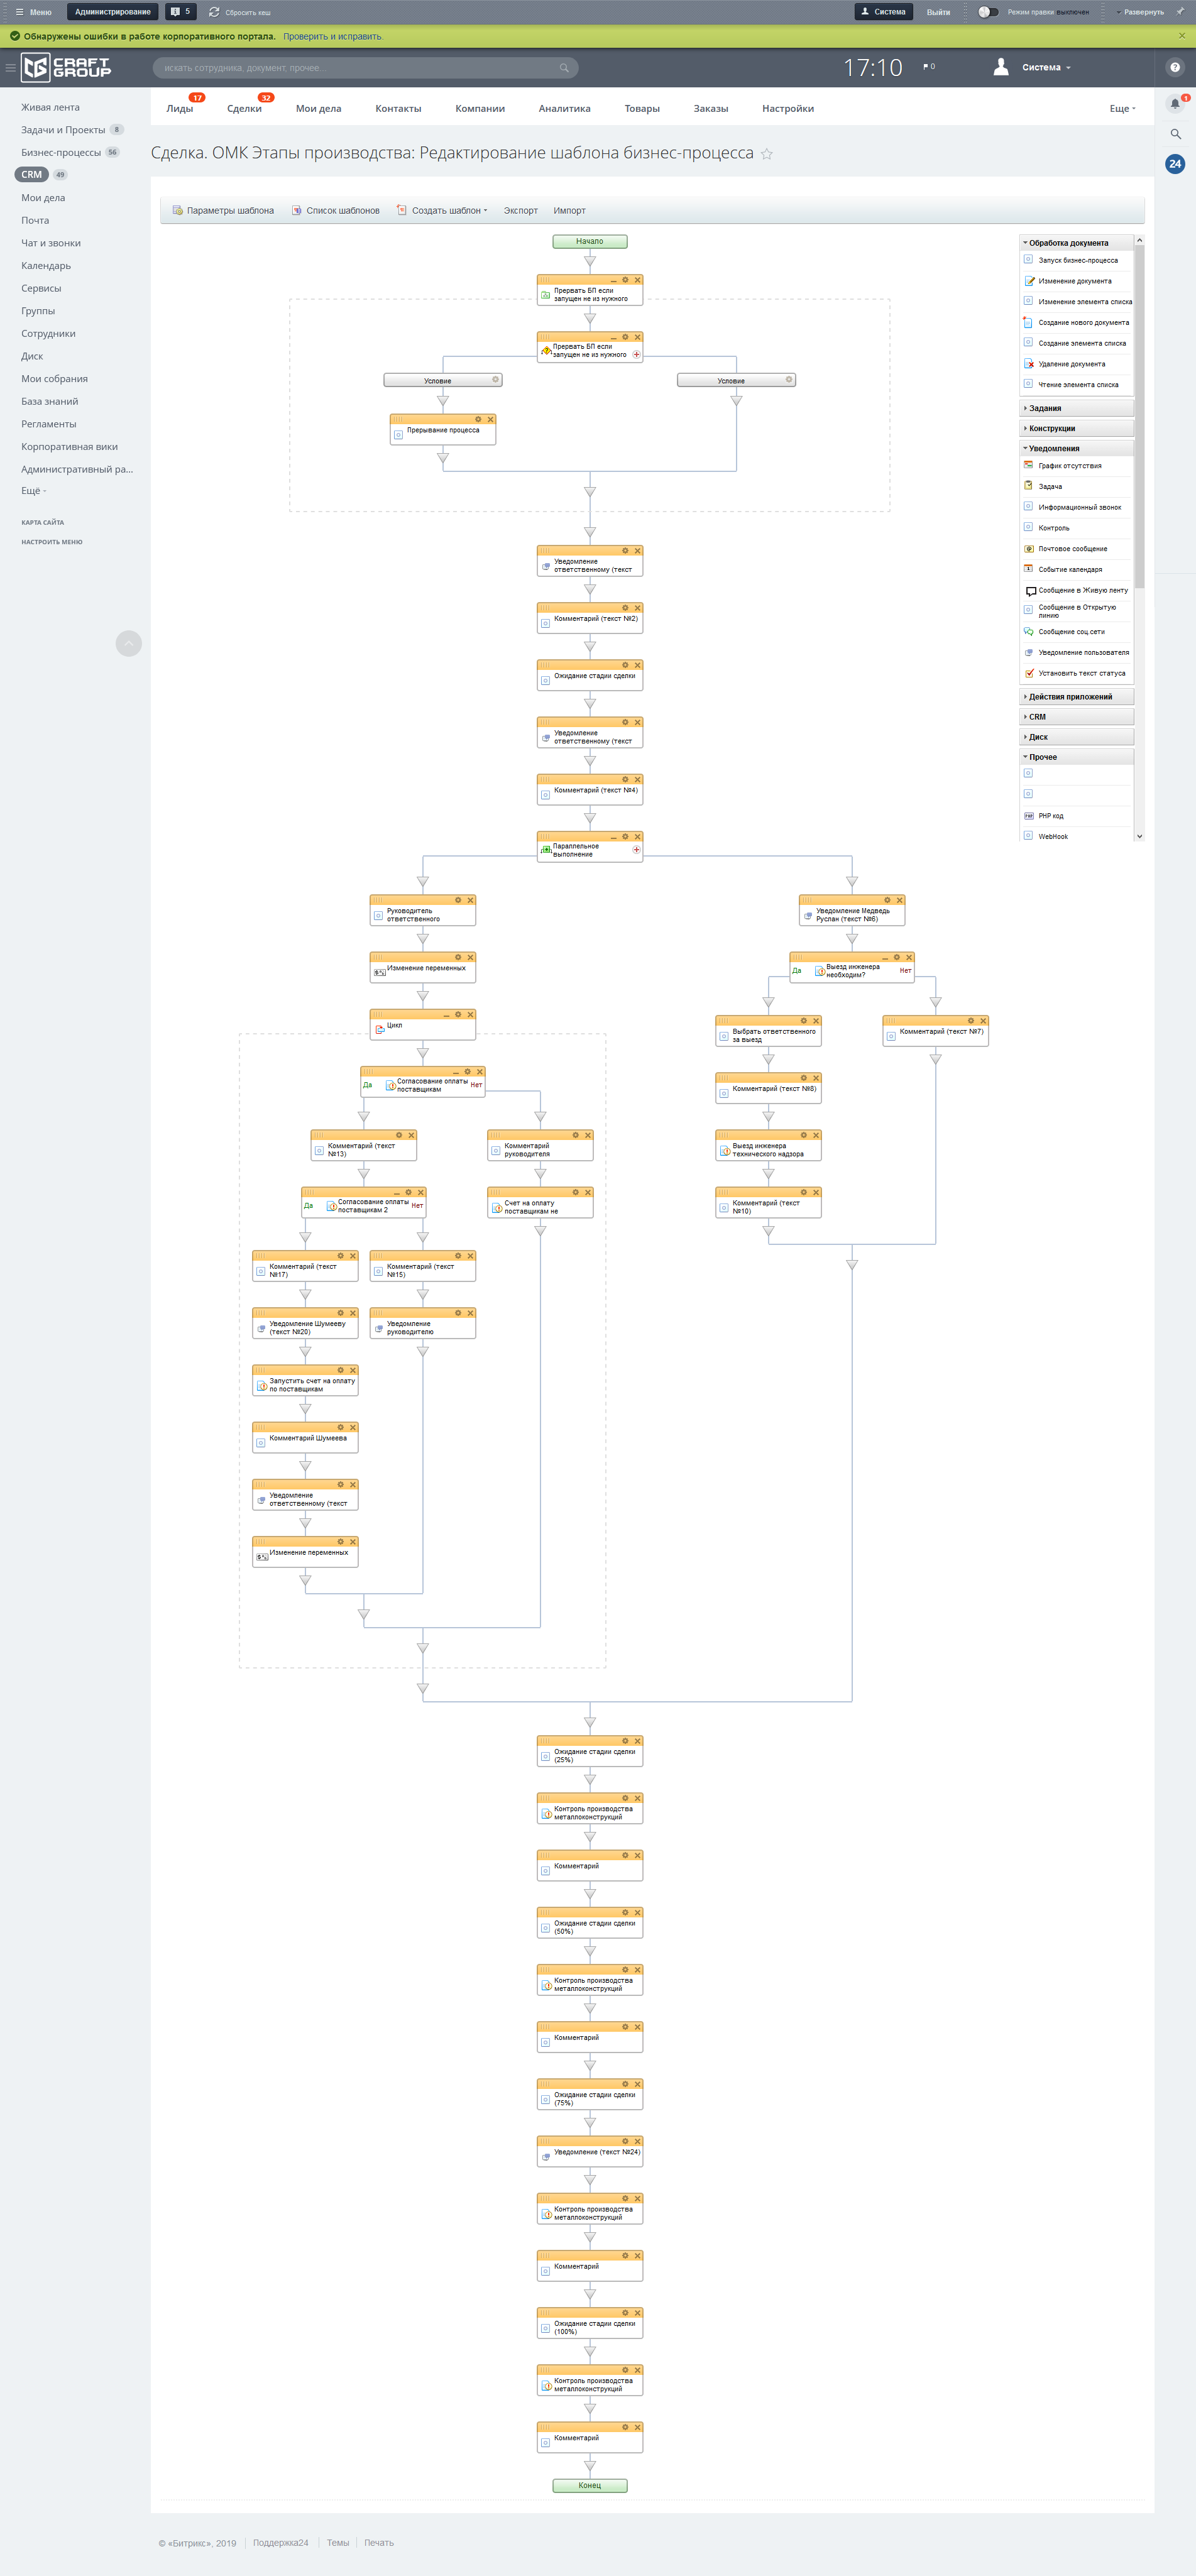Click the employee and document search field
The image size is (1196, 2576).
(360, 68)
